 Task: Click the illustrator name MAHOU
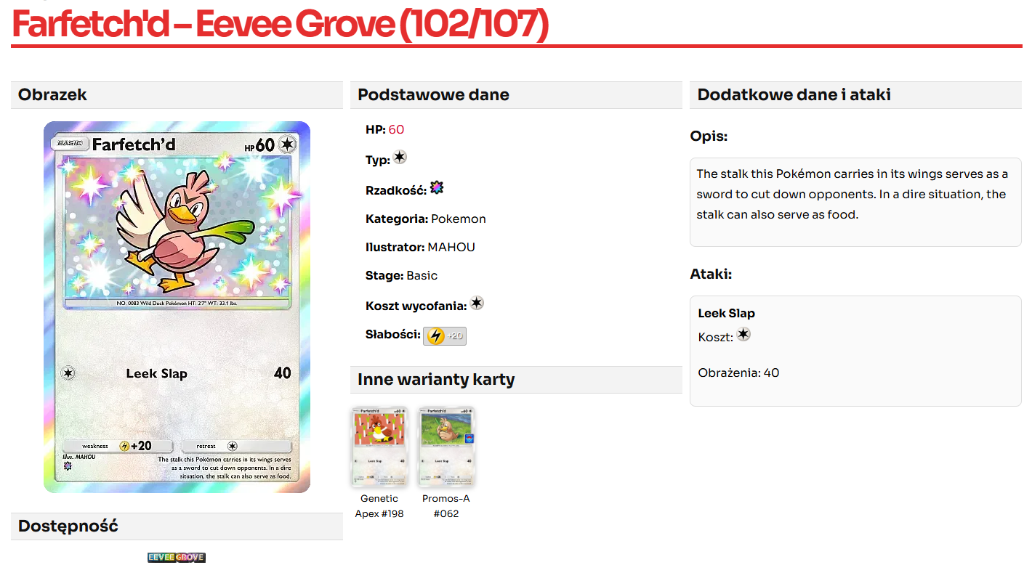451,248
